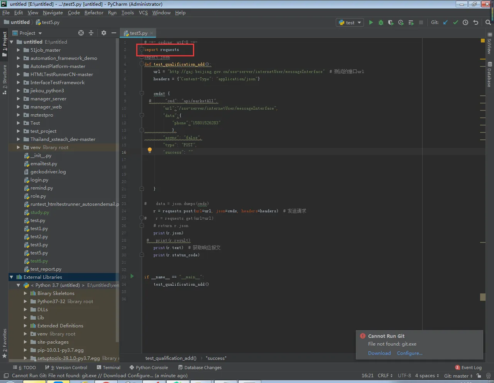Toggle the 2: Favorites side tab

pos(5,344)
